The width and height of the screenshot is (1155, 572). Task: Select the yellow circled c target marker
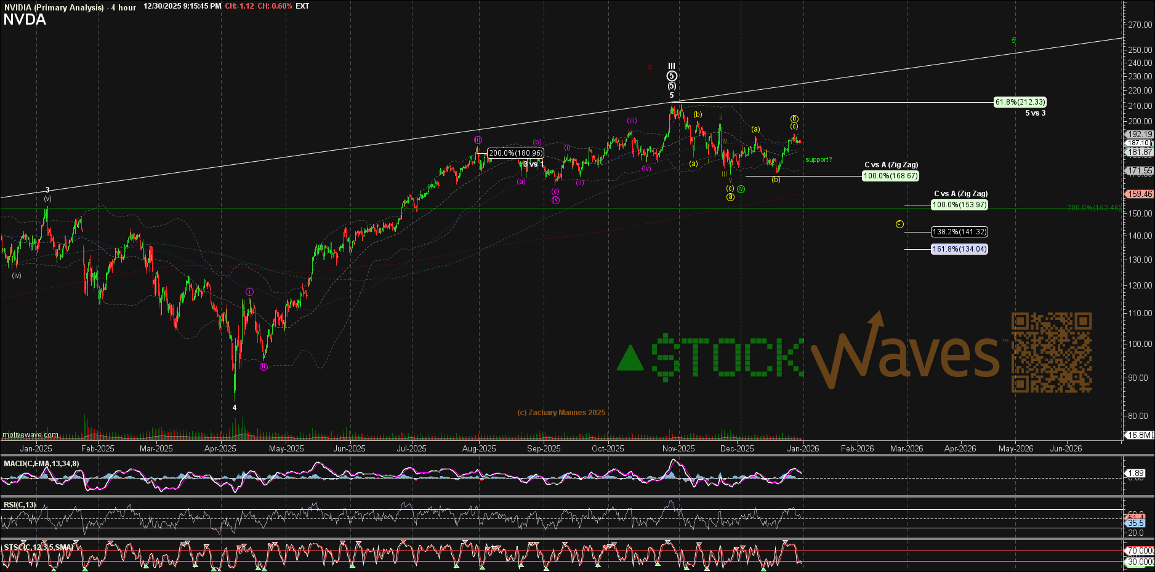pos(899,224)
